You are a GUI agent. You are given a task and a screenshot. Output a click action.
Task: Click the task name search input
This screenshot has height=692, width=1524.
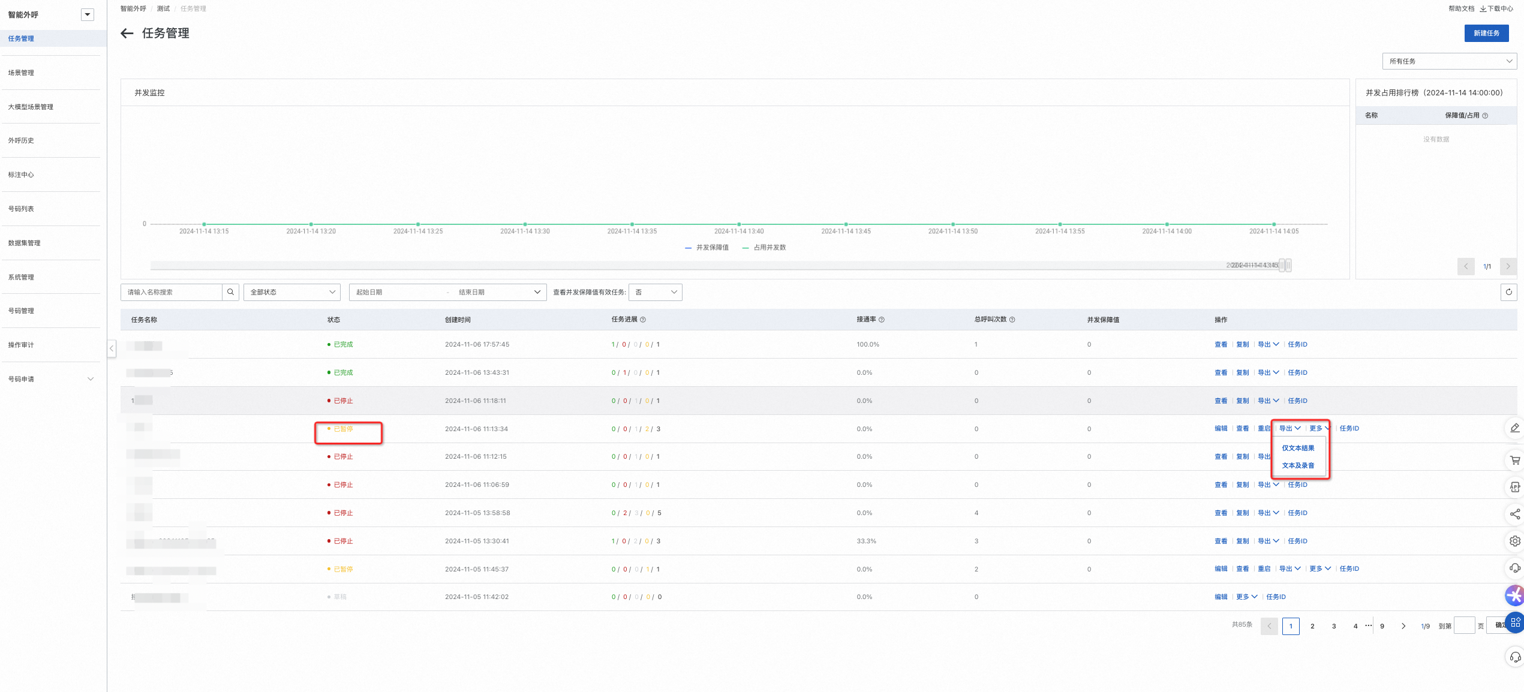[x=172, y=292]
